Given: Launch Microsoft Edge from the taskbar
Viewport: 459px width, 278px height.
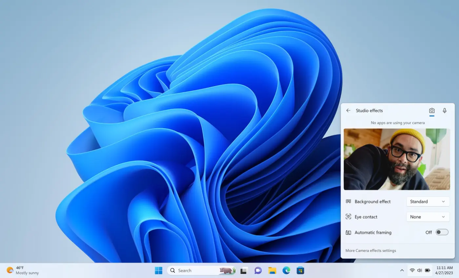Looking at the screenshot, I should pos(286,270).
